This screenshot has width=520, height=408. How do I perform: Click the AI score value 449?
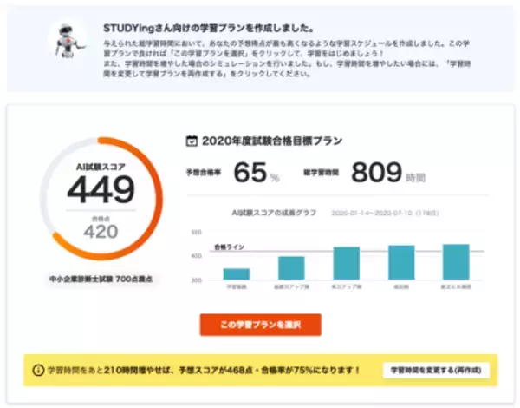click(x=101, y=190)
